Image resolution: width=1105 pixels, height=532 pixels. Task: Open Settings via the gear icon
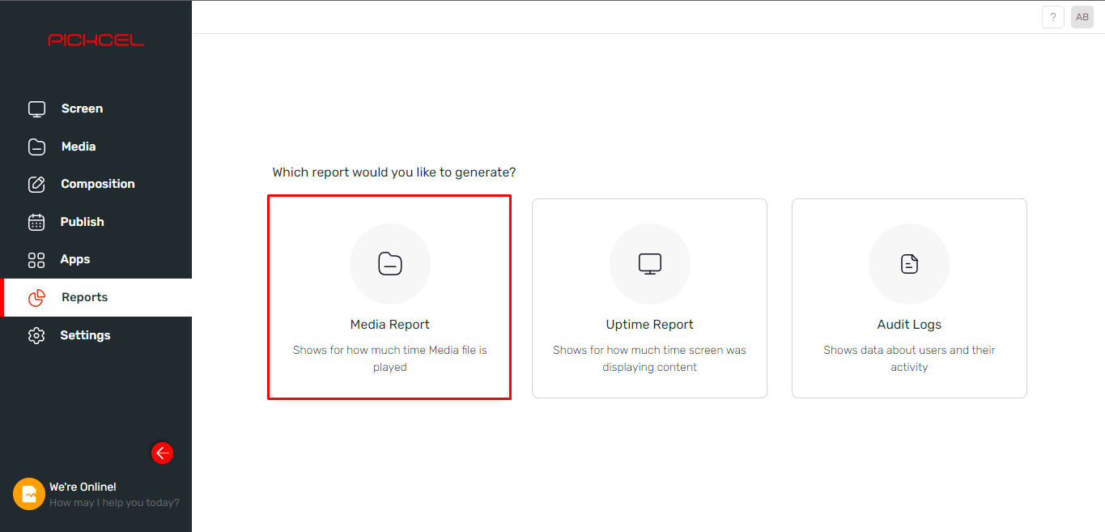(x=36, y=334)
